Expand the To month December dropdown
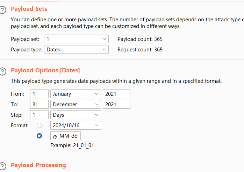Screen dimensions: 244x172 point(76,105)
